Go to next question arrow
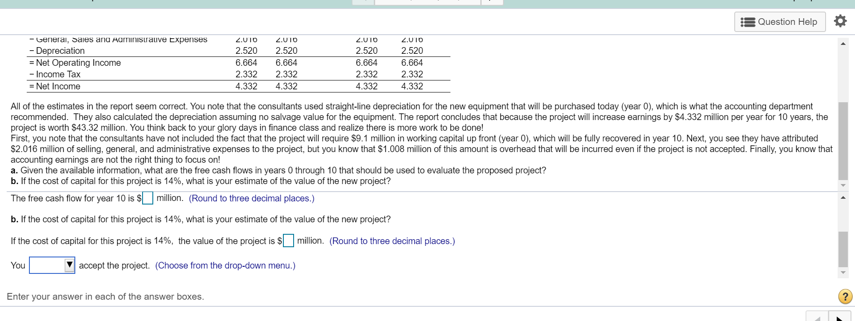 pyautogui.click(x=839, y=317)
